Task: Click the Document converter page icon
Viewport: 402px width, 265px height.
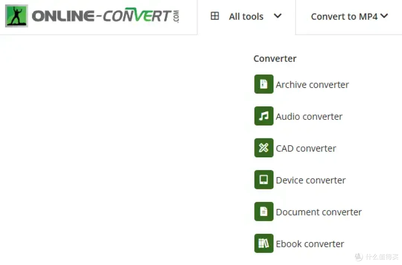Action: [x=264, y=212]
